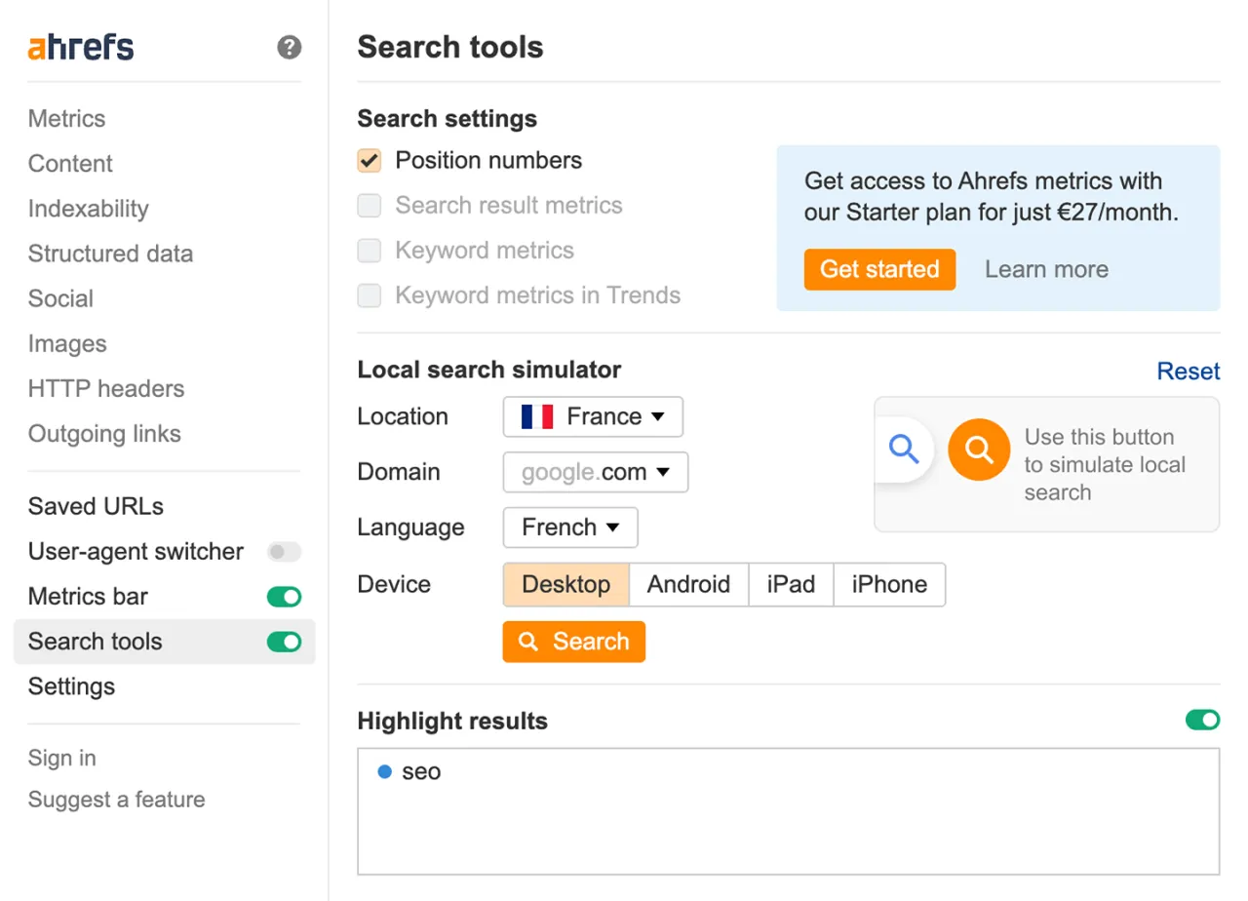The height and width of the screenshot is (901, 1248).
Task: Uncheck the Position numbers checkbox
Action: coord(370,161)
